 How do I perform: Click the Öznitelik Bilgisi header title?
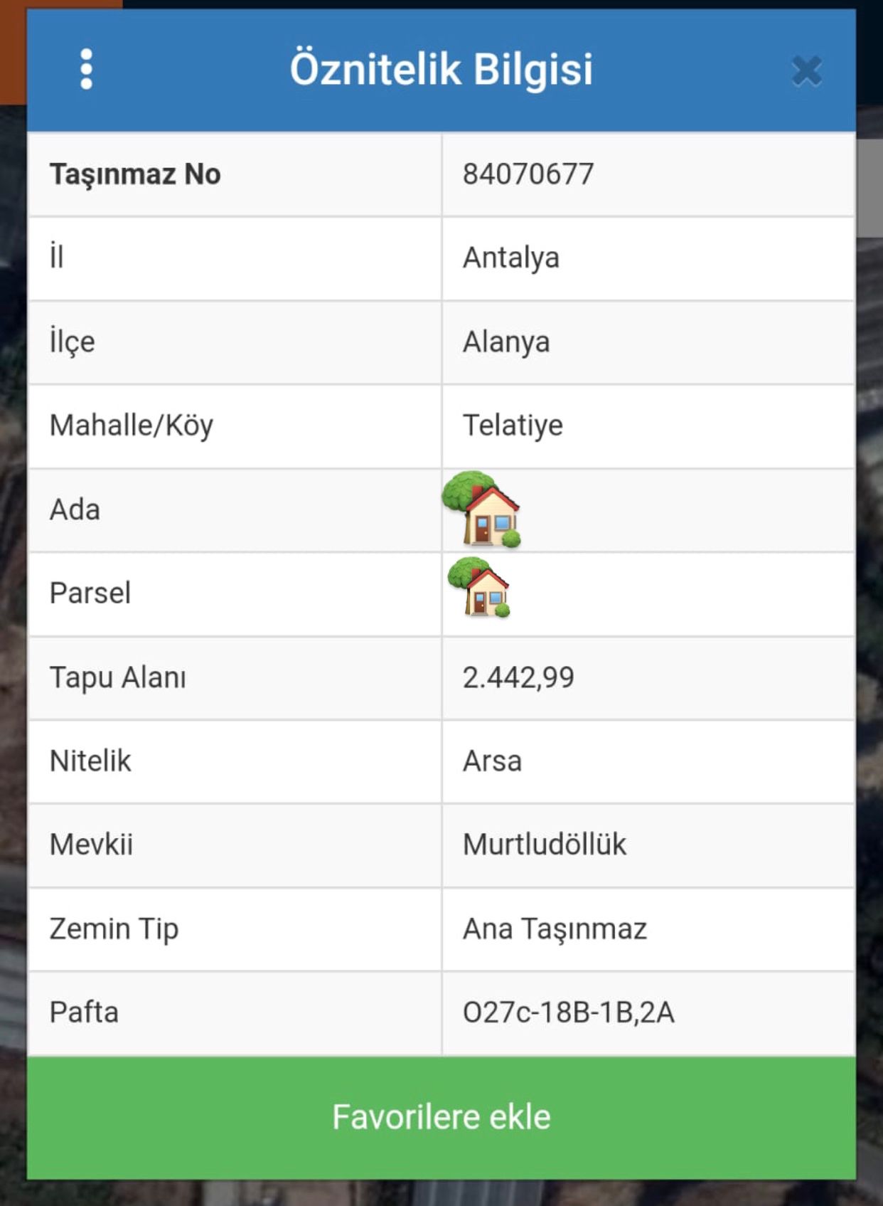(441, 69)
